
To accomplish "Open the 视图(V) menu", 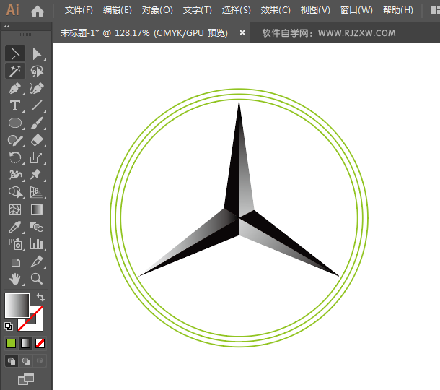I will tap(315, 10).
